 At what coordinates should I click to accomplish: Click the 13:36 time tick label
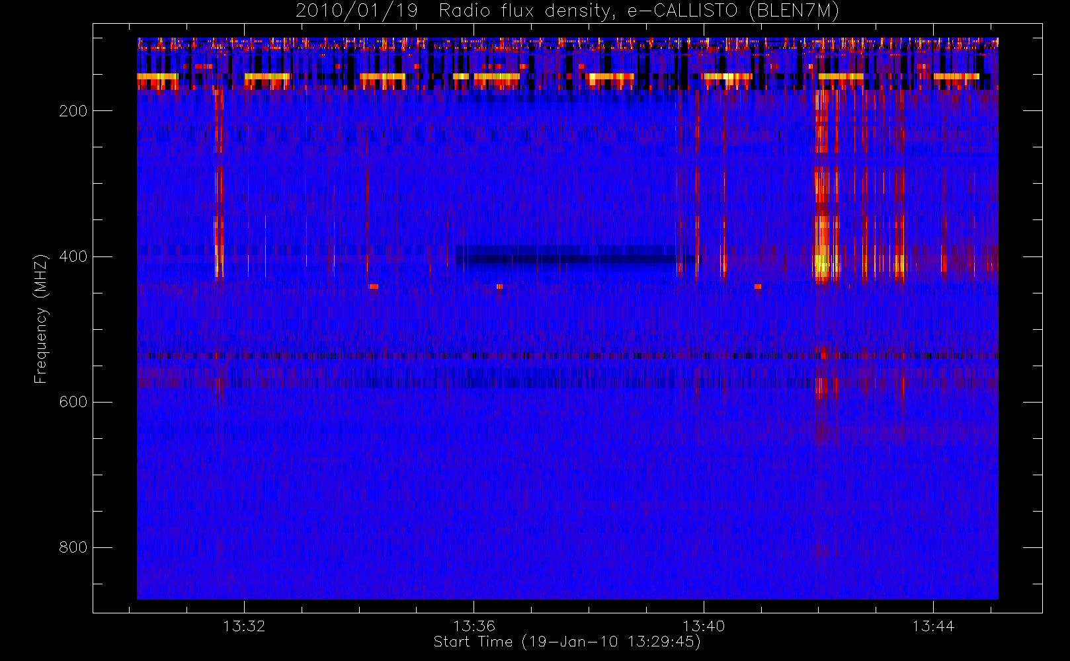[474, 626]
